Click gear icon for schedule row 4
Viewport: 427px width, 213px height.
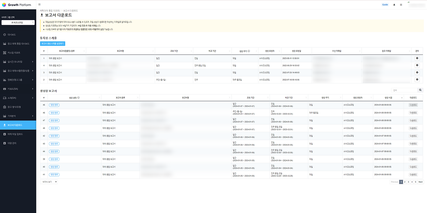(417, 65)
